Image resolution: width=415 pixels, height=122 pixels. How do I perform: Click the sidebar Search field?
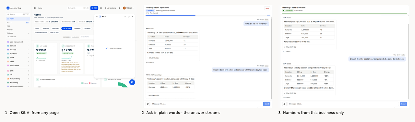click(x=18, y=14)
